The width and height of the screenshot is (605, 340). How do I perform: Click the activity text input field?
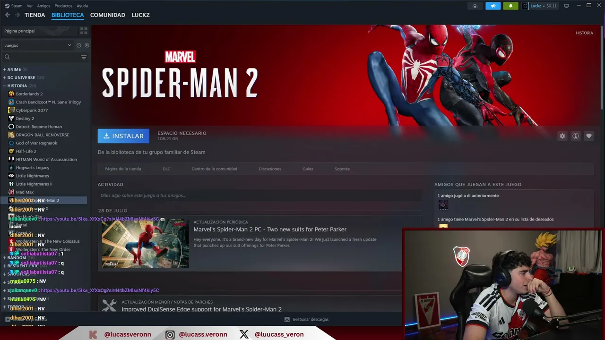(x=259, y=195)
